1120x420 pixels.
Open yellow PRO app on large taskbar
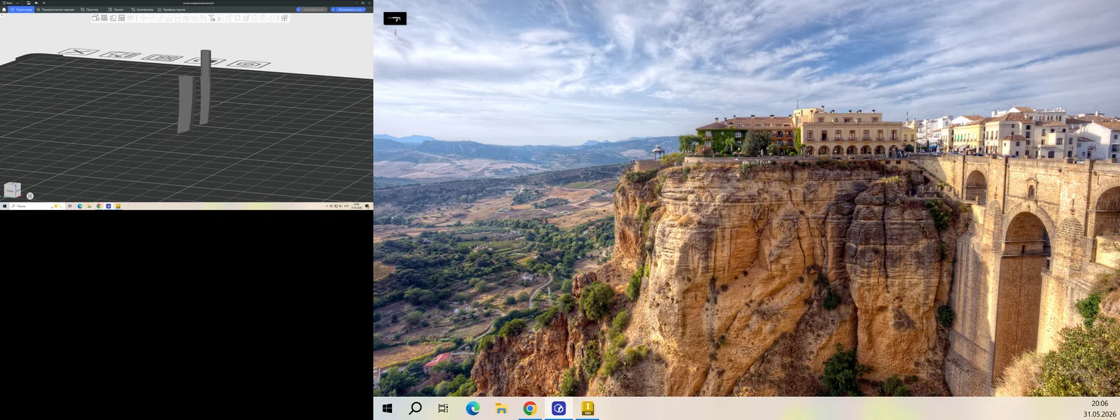(x=587, y=408)
